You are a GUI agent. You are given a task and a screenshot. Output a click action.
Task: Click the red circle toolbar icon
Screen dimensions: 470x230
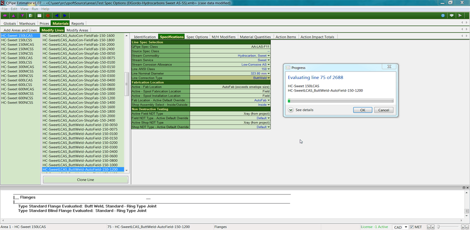click(48, 15)
